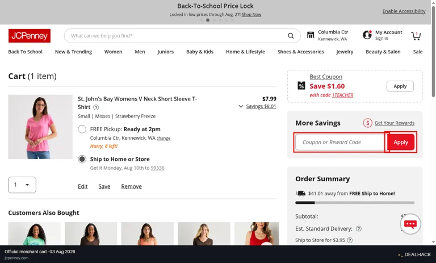
Task: Click the coupon percent tag icon
Action: [301, 86]
